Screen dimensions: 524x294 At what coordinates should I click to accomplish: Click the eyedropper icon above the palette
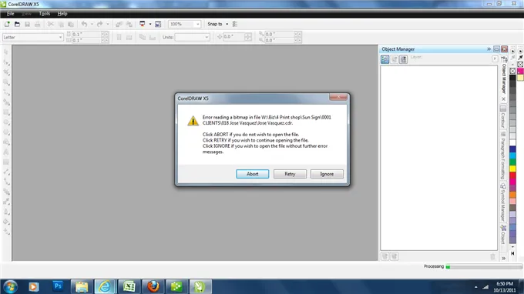(x=520, y=58)
